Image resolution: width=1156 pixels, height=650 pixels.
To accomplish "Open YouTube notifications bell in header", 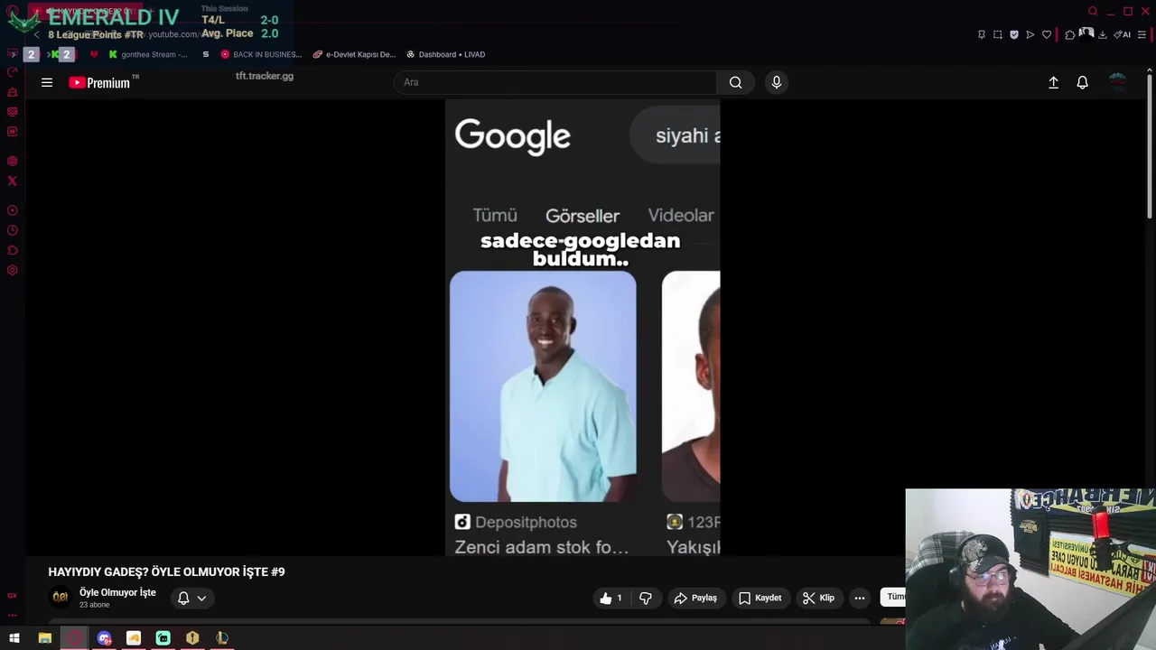I will click(1082, 82).
